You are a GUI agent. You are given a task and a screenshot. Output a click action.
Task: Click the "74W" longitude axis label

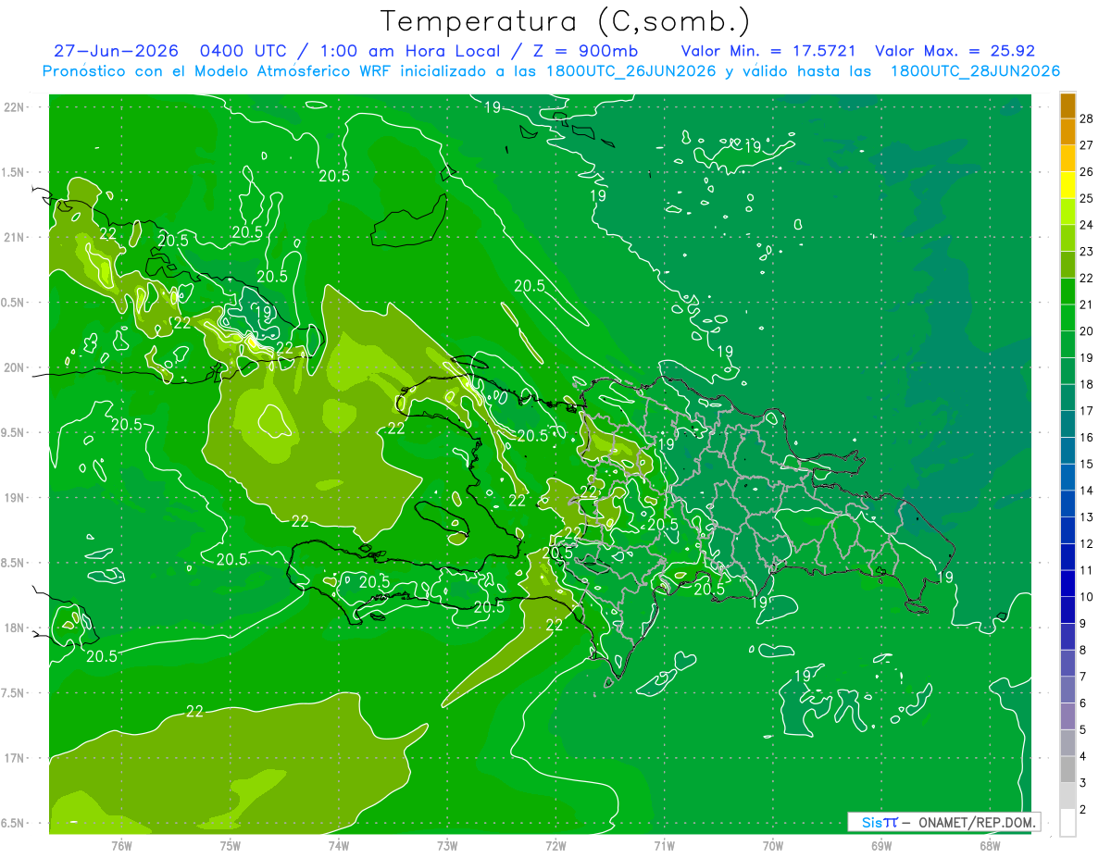[x=338, y=845]
